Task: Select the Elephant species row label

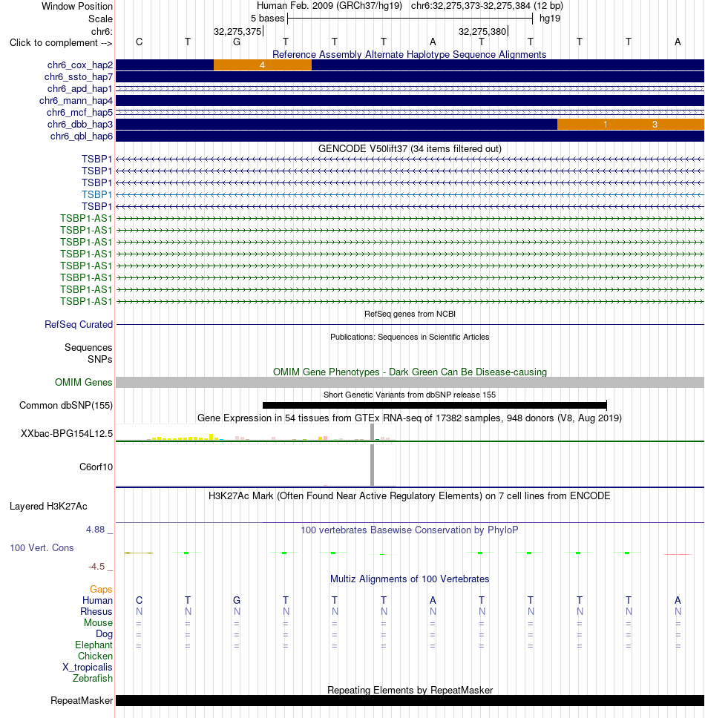Action: pyautogui.click(x=94, y=645)
